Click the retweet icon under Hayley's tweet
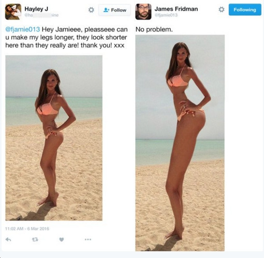Image resolution: width=264 pixels, height=258 pixels. coord(35,239)
